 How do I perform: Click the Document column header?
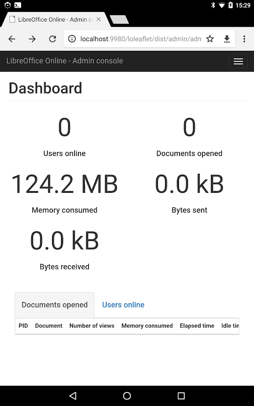tap(49, 326)
